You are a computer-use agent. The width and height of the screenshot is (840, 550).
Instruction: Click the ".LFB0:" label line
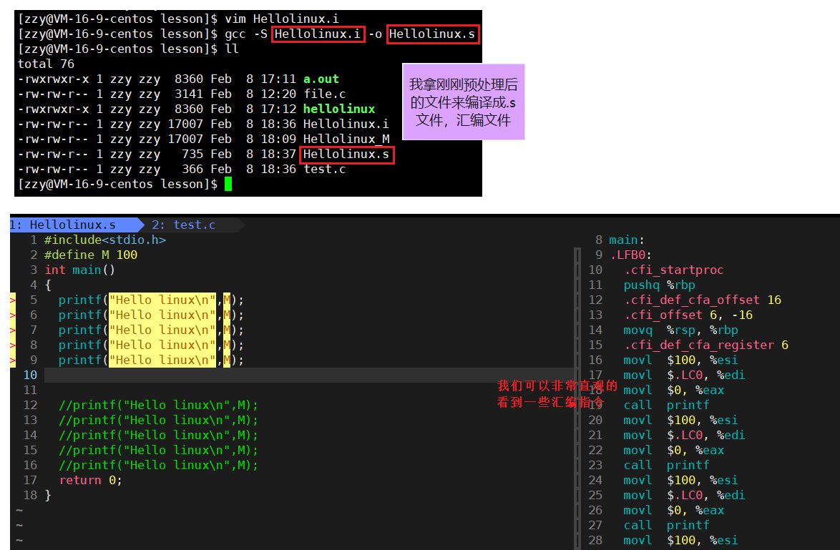point(630,255)
